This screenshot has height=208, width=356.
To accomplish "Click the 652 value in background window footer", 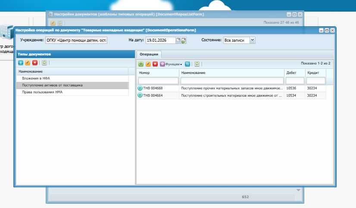I will tap(245, 197).
